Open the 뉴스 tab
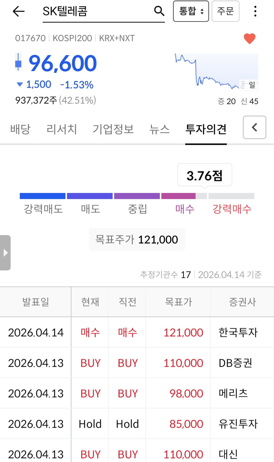This screenshot has height=462, width=274. click(x=159, y=129)
